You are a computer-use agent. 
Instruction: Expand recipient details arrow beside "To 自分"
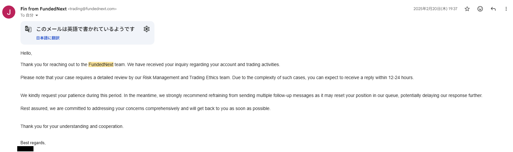[x=37, y=16]
